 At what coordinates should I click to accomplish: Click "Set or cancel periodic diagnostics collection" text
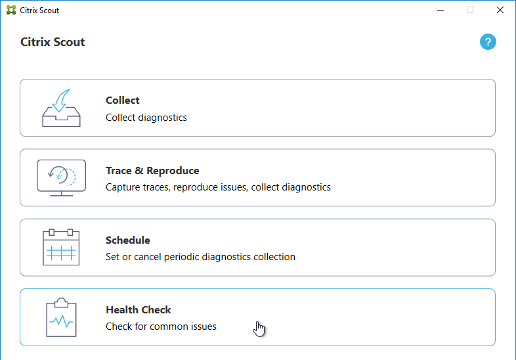tap(200, 257)
